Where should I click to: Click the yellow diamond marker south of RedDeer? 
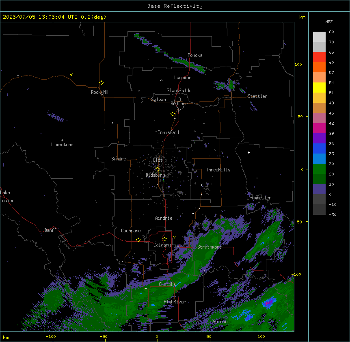(x=173, y=114)
